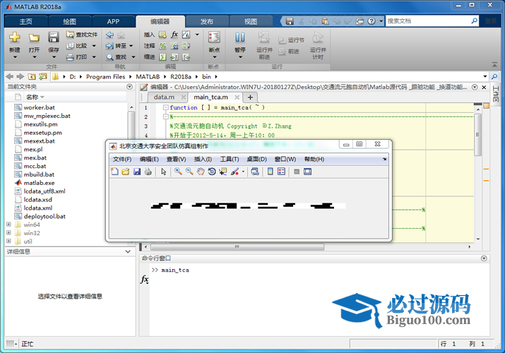Open the 断点 dropdown arrow
The width and height of the screenshot is (505, 353).
click(x=215, y=57)
